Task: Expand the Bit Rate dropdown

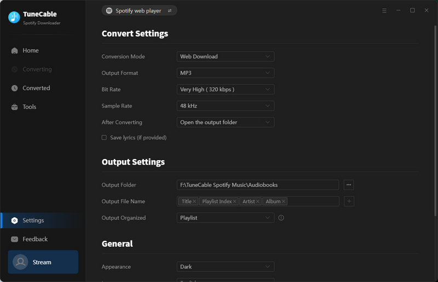Action: [226, 89]
